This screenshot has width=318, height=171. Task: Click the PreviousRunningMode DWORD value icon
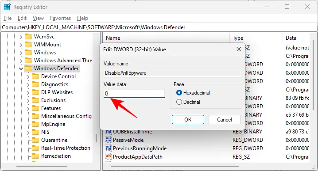click(109, 148)
